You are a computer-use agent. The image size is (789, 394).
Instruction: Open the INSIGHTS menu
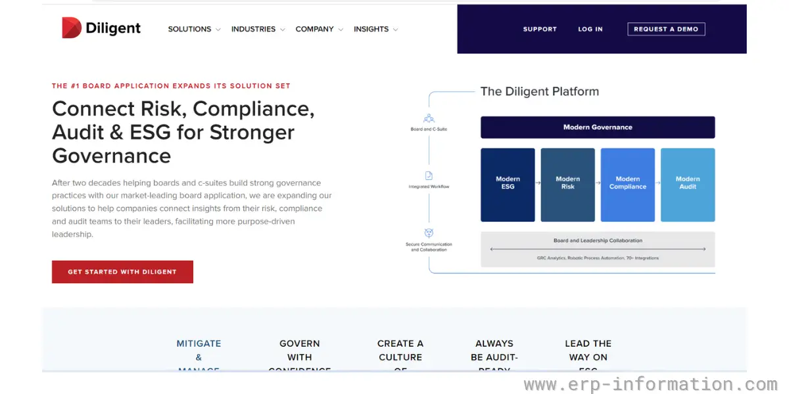(371, 29)
